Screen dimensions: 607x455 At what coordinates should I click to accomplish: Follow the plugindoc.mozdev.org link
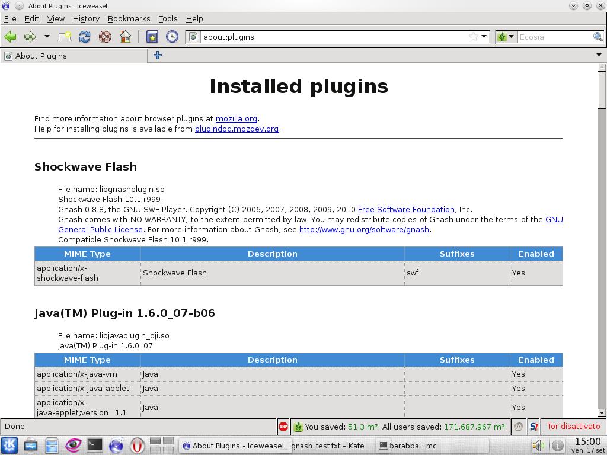coord(237,129)
